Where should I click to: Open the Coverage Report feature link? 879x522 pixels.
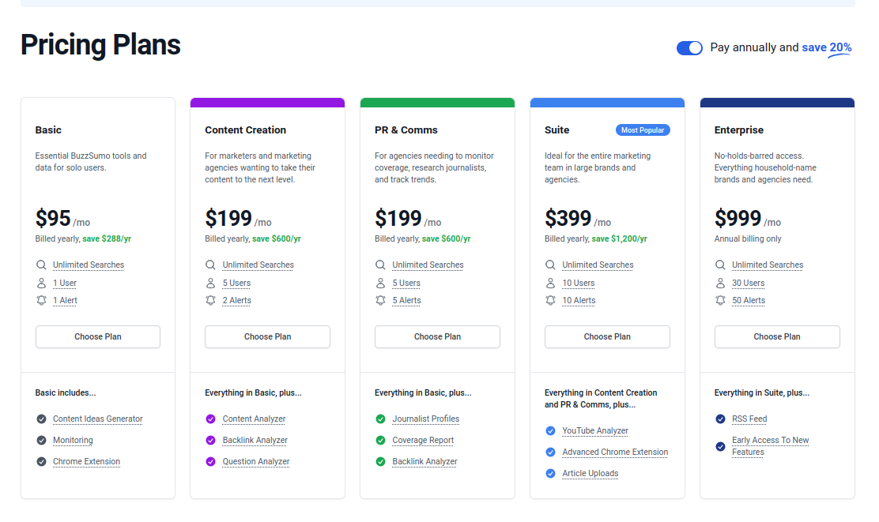(x=423, y=440)
